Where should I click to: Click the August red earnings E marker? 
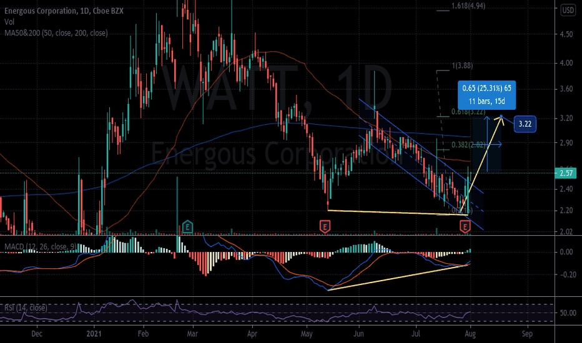coord(465,226)
